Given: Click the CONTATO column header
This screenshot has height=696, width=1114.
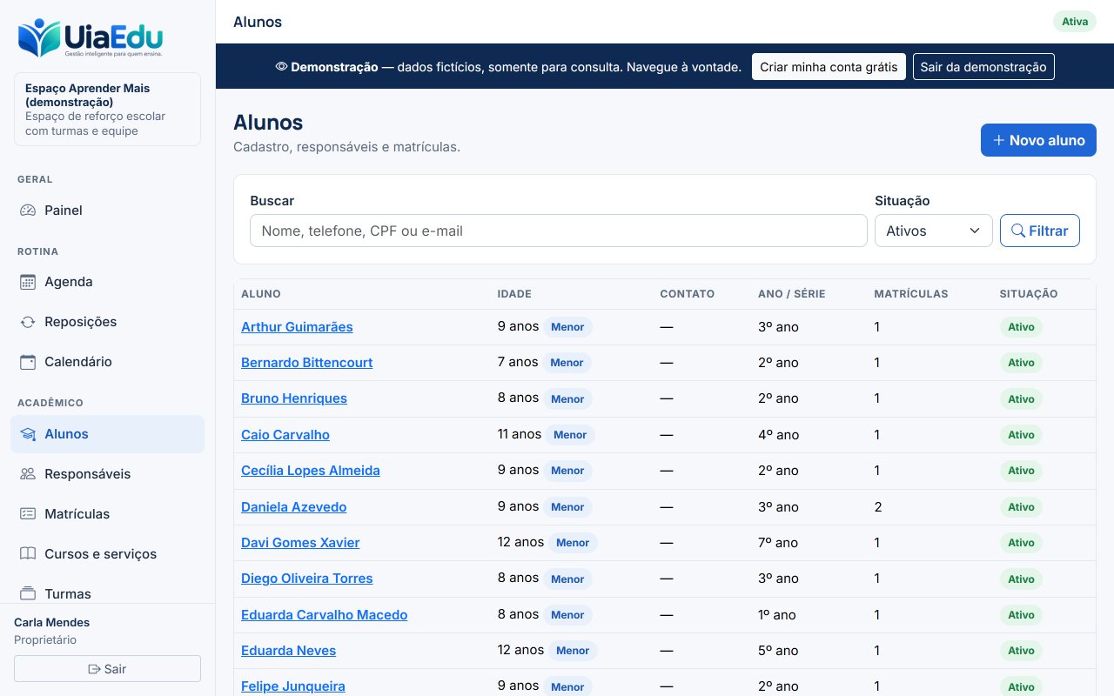Looking at the screenshot, I should [688, 294].
